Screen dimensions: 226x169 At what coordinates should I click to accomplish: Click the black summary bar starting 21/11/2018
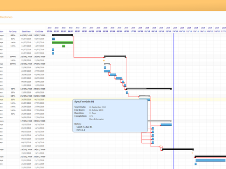[210, 156]
